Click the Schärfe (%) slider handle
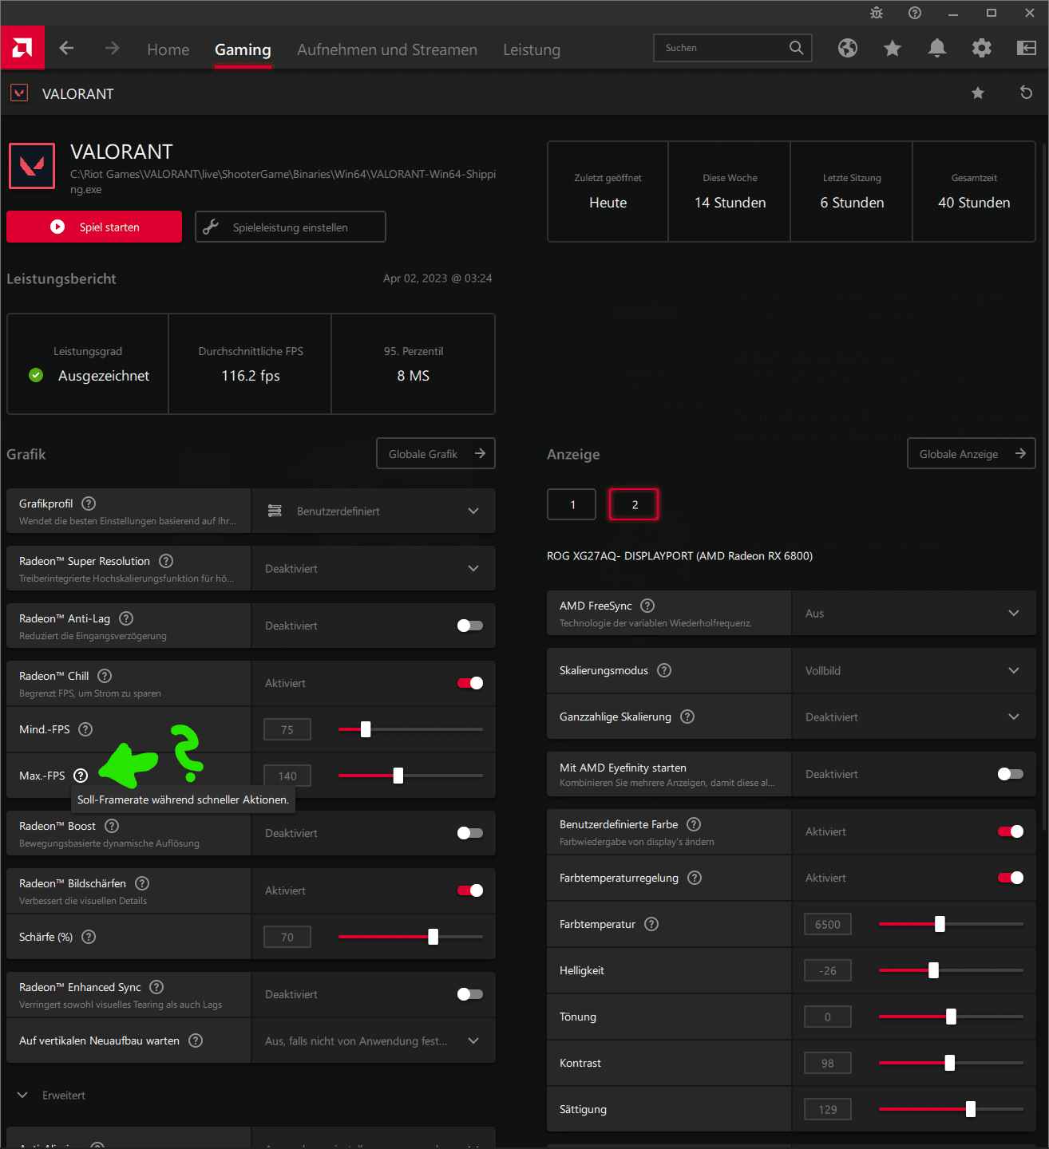The width and height of the screenshot is (1049, 1149). click(x=433, y=937)
